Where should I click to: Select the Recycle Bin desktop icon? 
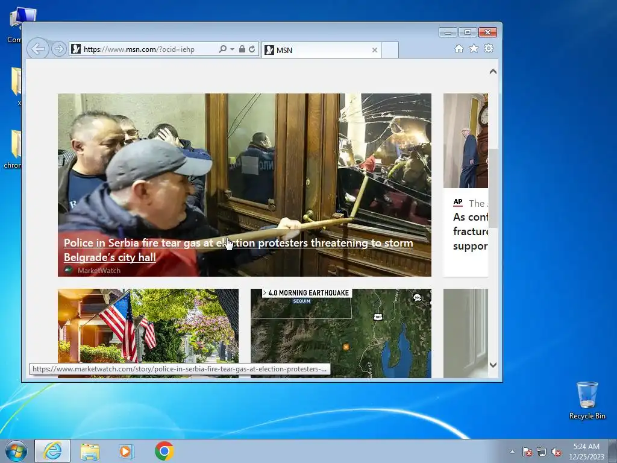coord(587,400)
